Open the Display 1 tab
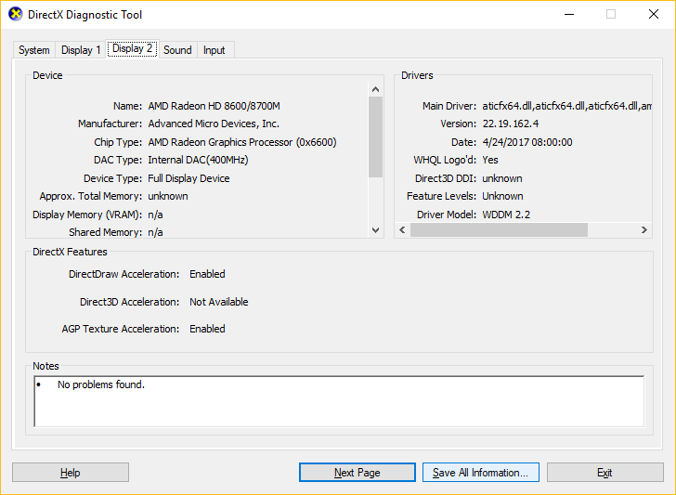Image resolution: width=676 pixels, height=495 pixels. tap(81, 50)
